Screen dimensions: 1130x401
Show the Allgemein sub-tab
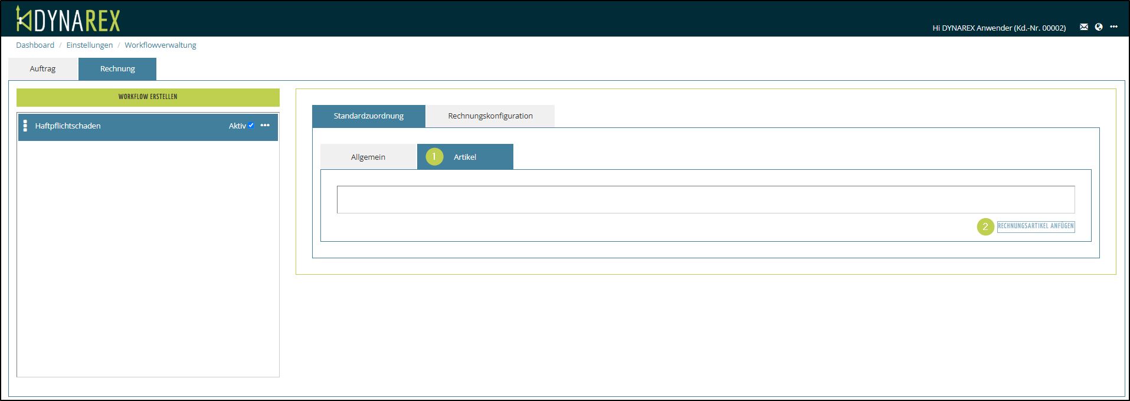pos(368,157)
